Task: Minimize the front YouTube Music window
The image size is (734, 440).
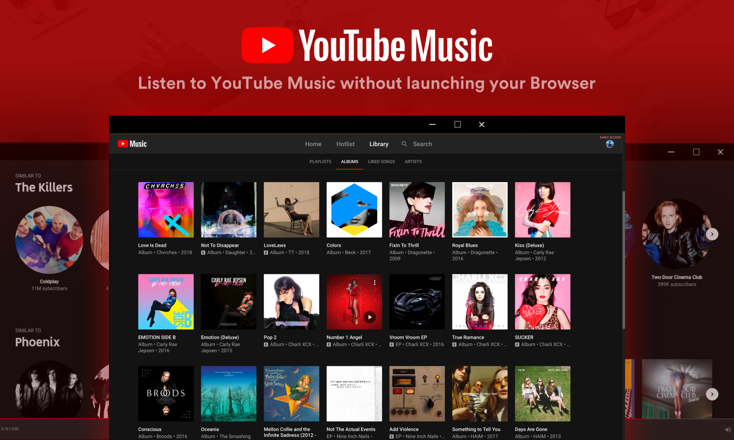Action: (432, 124)
